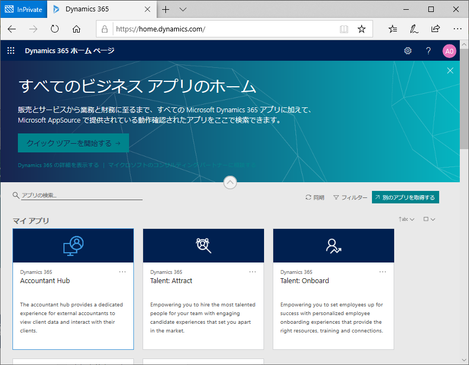Click the Talent: Attract title text

pyautogui.click(x=171, y=280)
